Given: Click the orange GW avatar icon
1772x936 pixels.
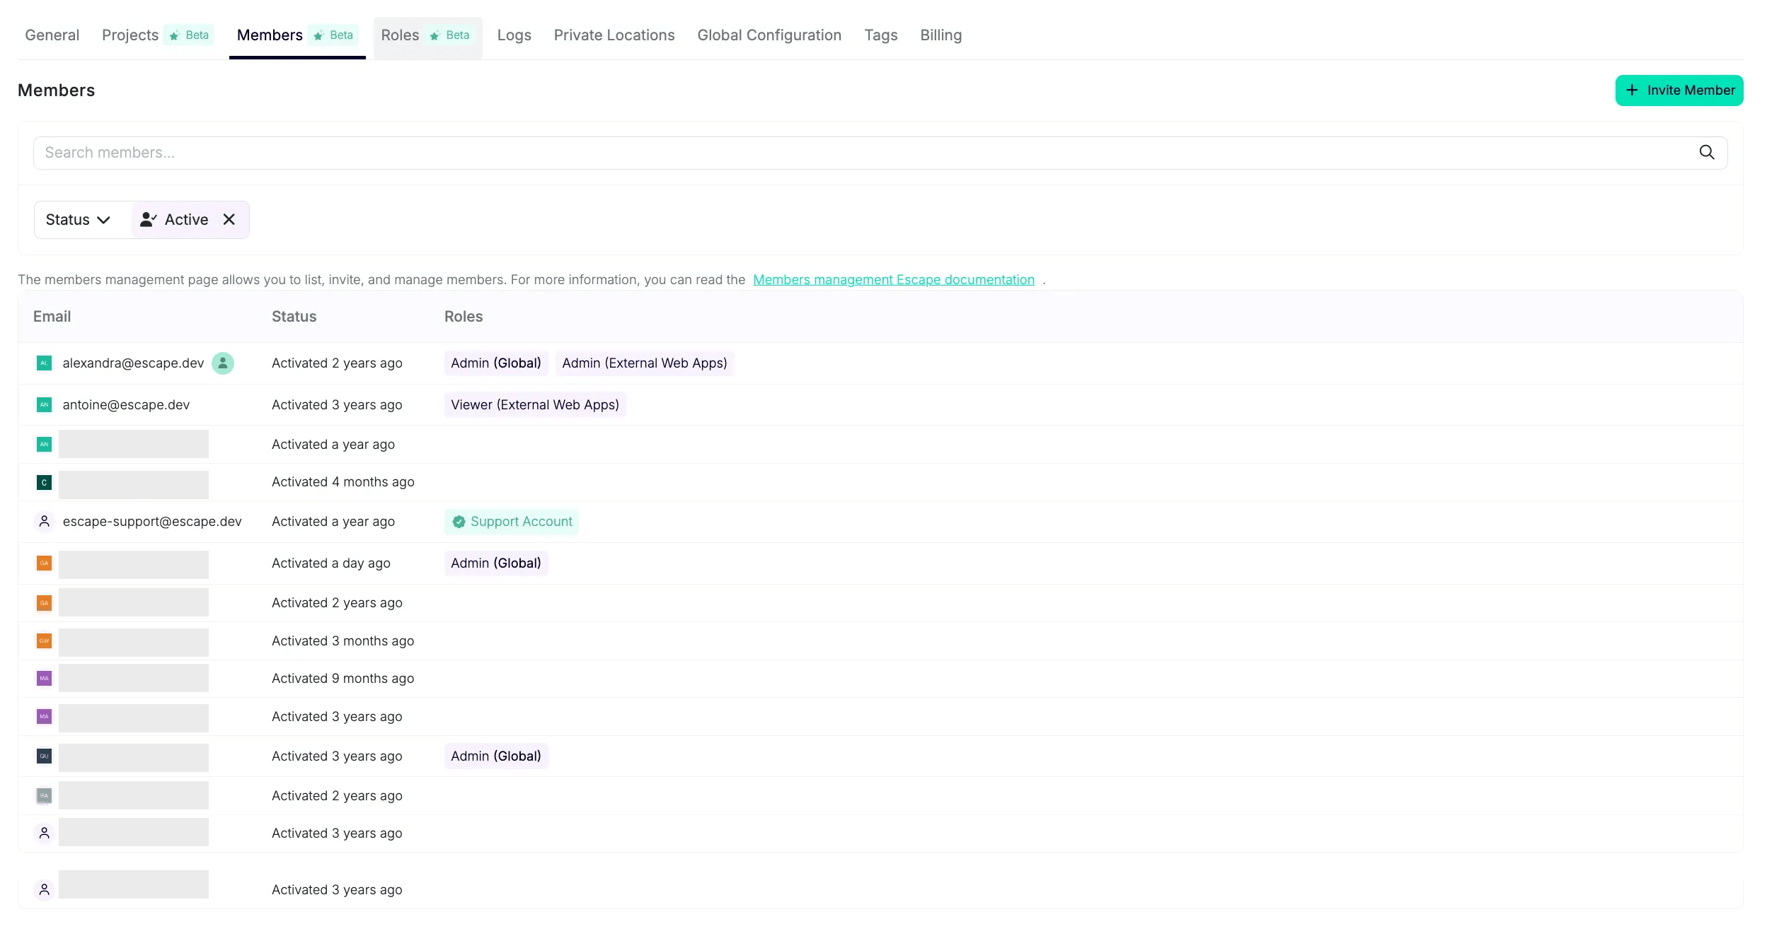Looking at the screenshot, I should [x=44, y=641].
